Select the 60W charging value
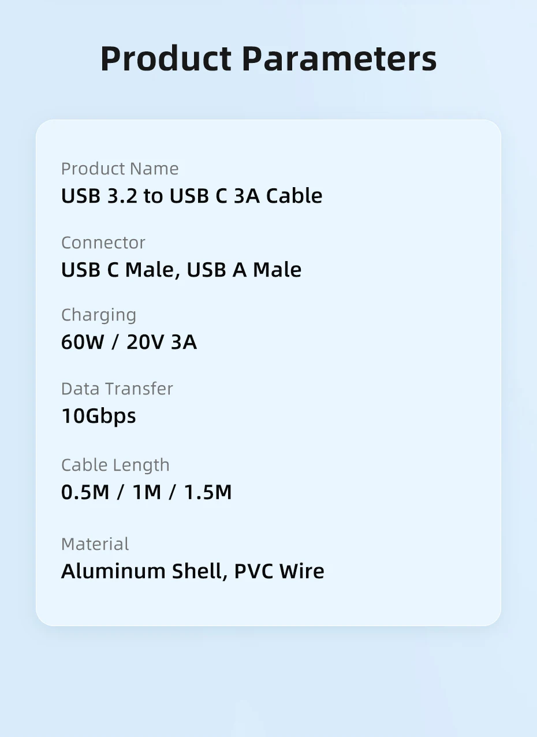Viewport: 537px width, 737px height. coord(82,343)
